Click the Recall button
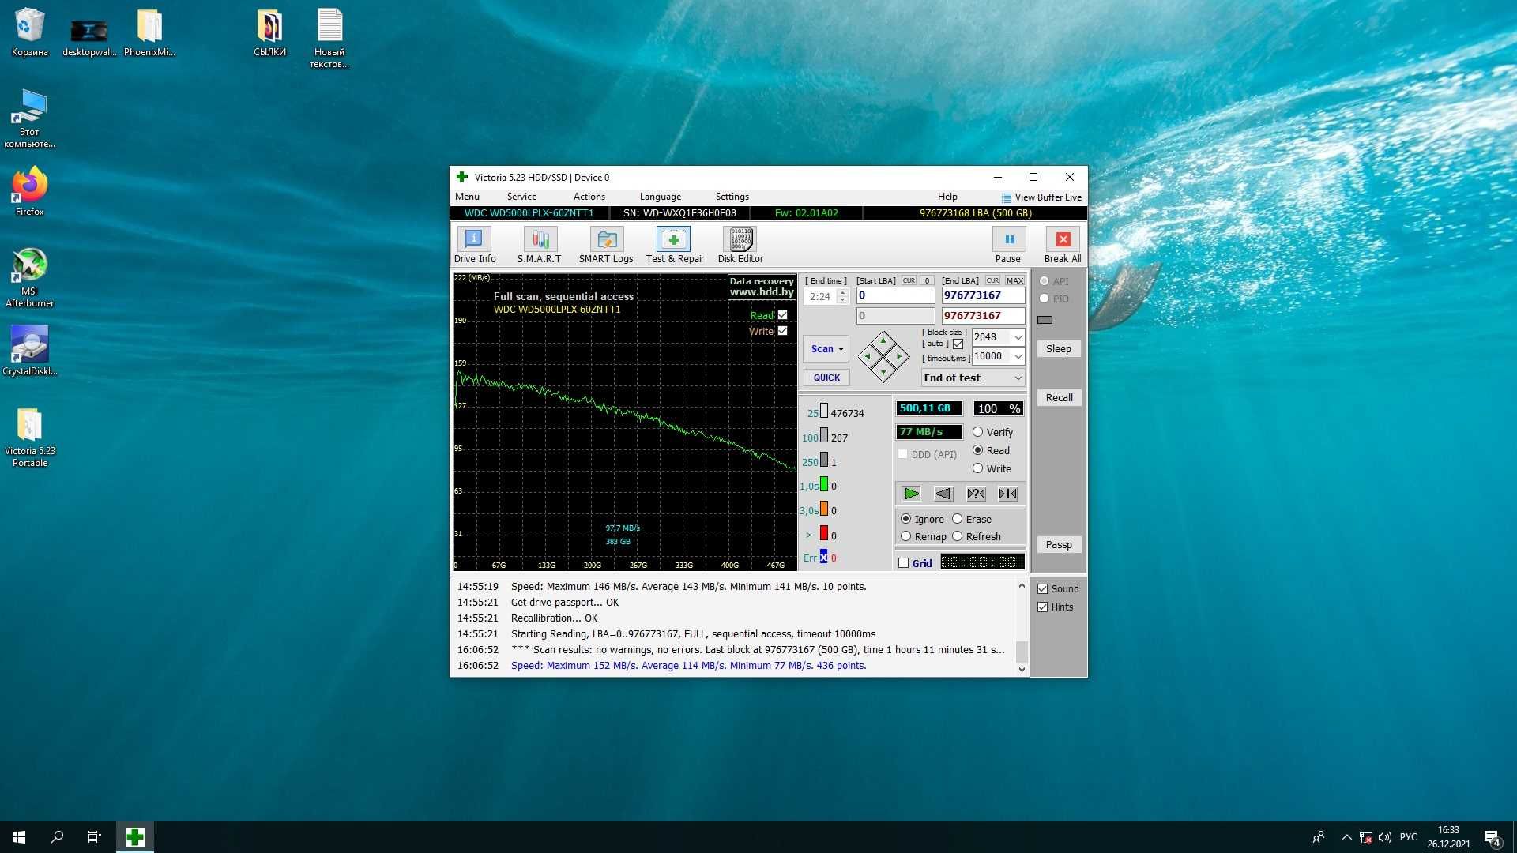This screenshot has width=1517, height=853. point(1059,398)
